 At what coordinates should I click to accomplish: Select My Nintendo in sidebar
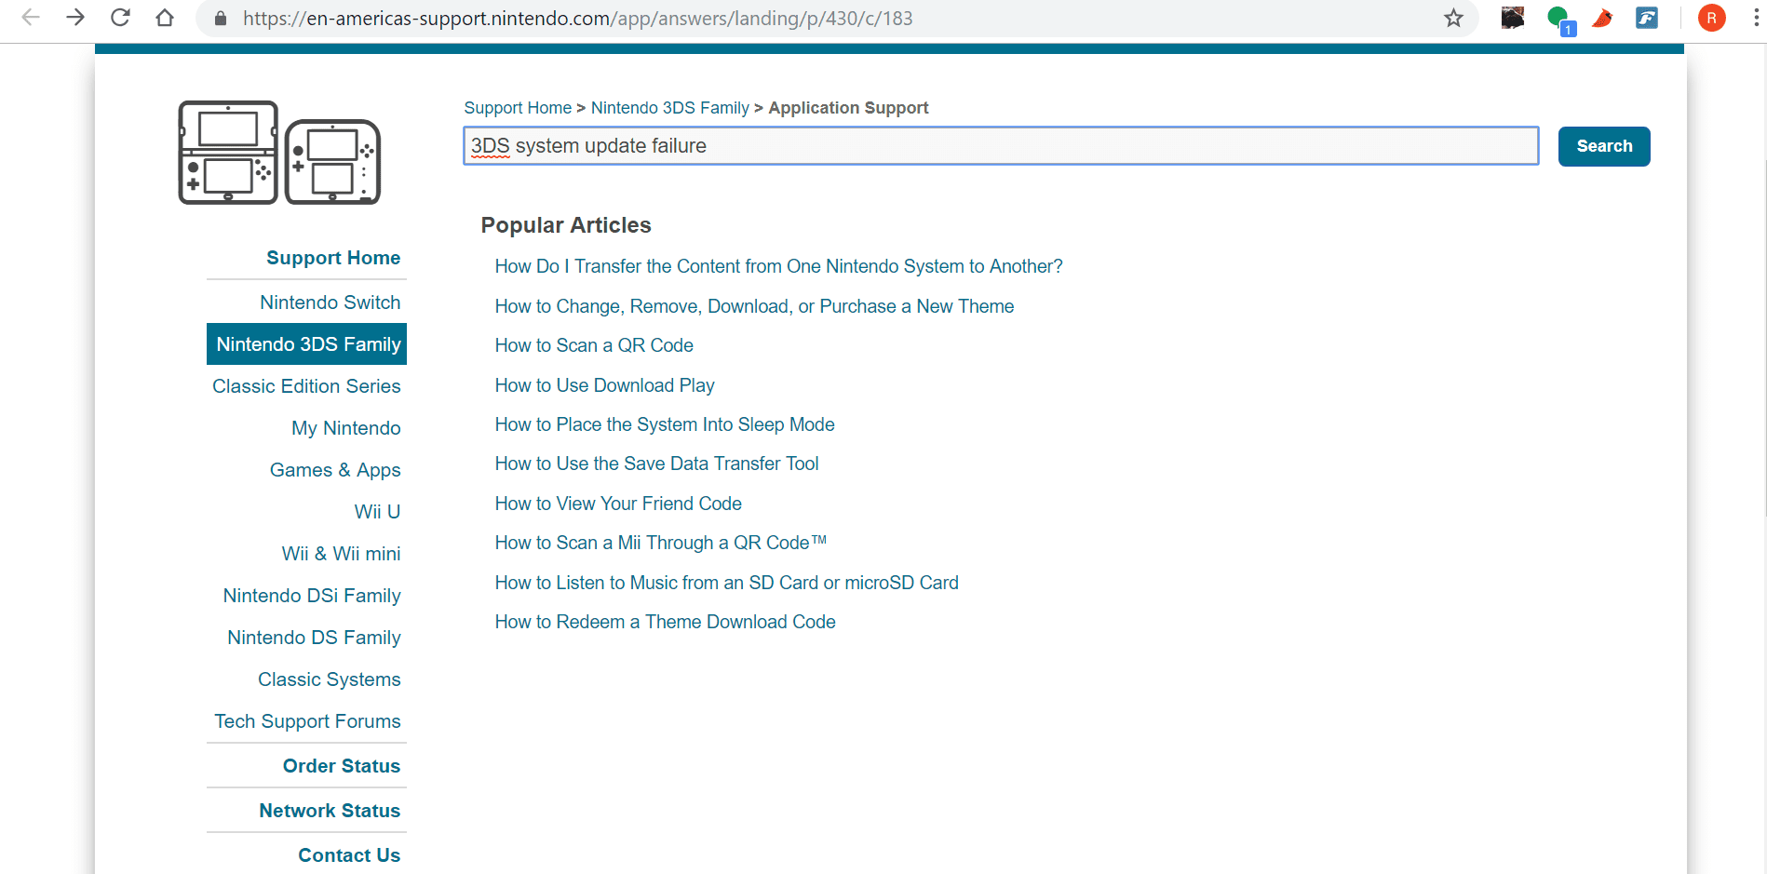346,428
